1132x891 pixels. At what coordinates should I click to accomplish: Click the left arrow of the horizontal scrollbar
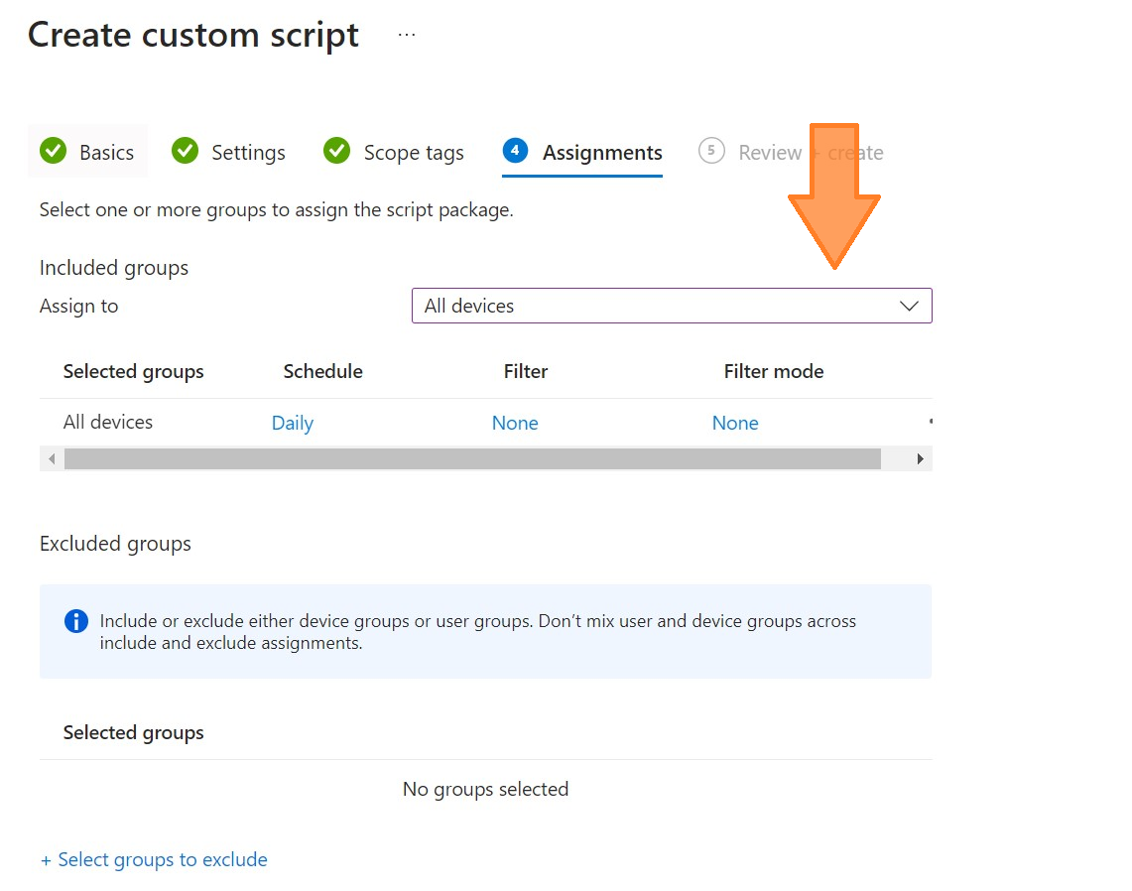51,458
